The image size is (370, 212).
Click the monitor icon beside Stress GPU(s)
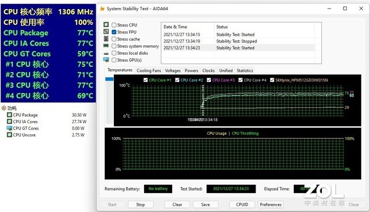(x=106, y=60)
